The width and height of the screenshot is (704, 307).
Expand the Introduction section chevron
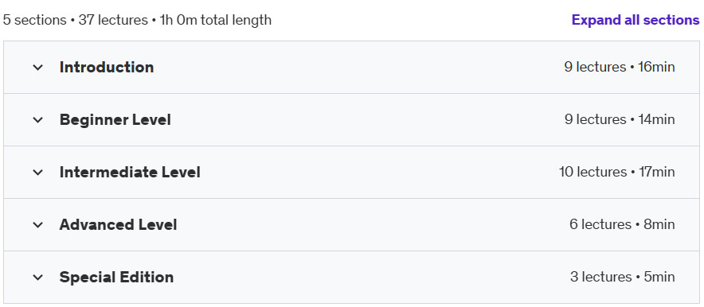[x=37, y=68]
